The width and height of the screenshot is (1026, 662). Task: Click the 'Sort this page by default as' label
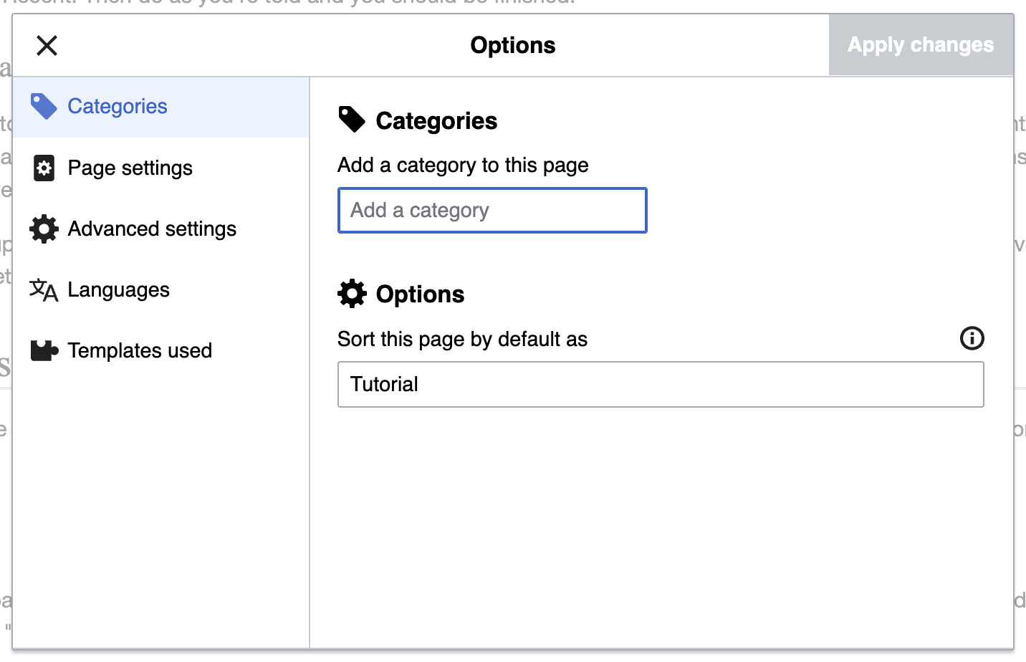point(462,339)
